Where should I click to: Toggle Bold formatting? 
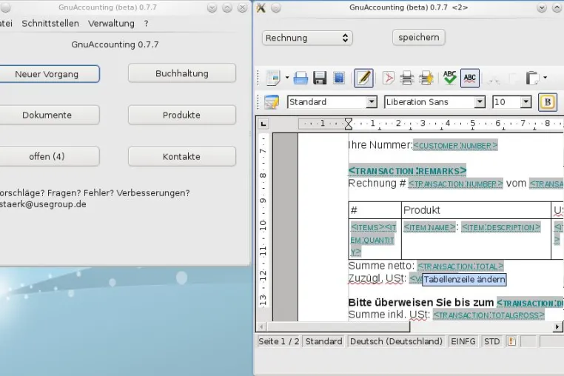click(548, 102)
